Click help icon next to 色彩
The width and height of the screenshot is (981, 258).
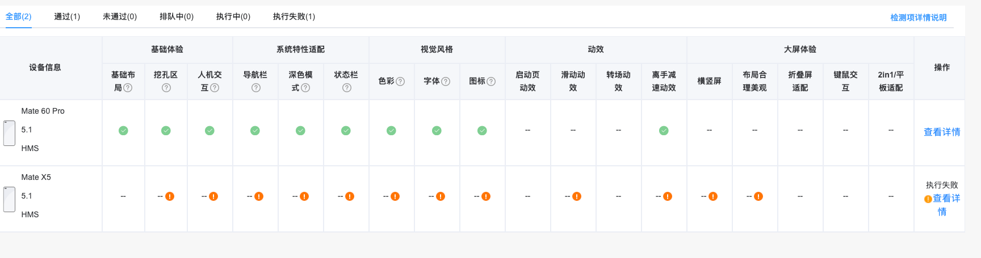400,81
